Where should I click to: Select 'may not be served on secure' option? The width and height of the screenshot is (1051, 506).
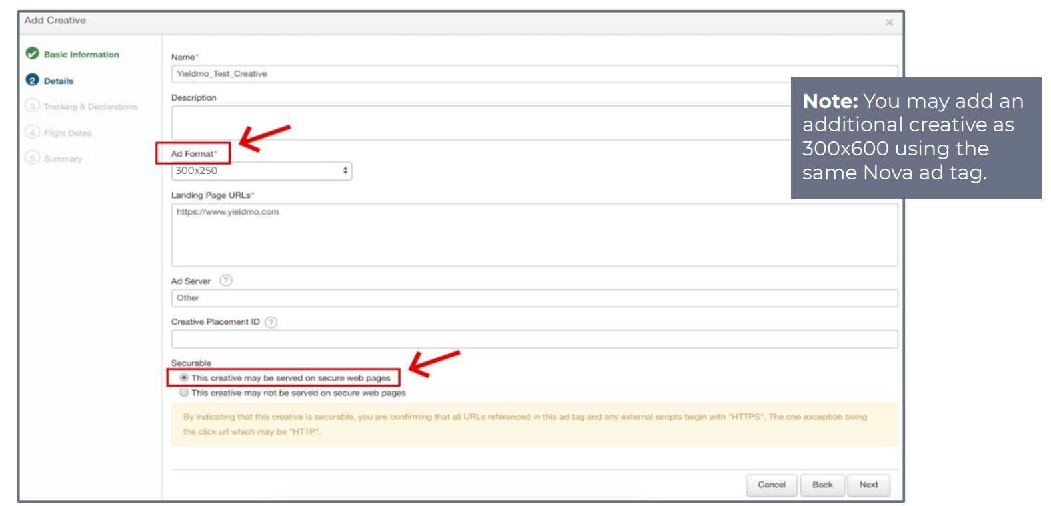pos(184,393)
